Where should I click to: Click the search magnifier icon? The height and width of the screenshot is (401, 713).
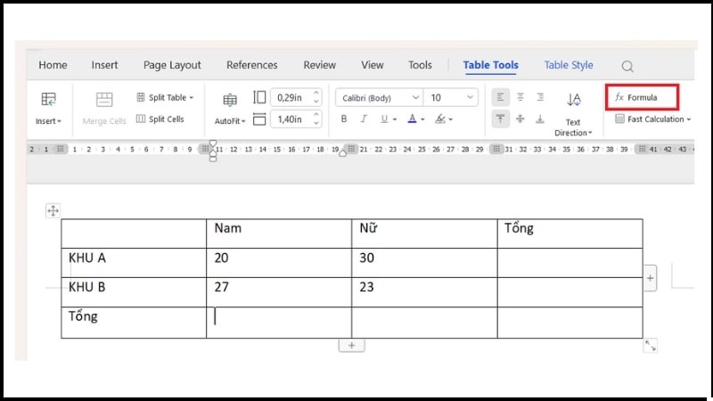click(627, 66)
